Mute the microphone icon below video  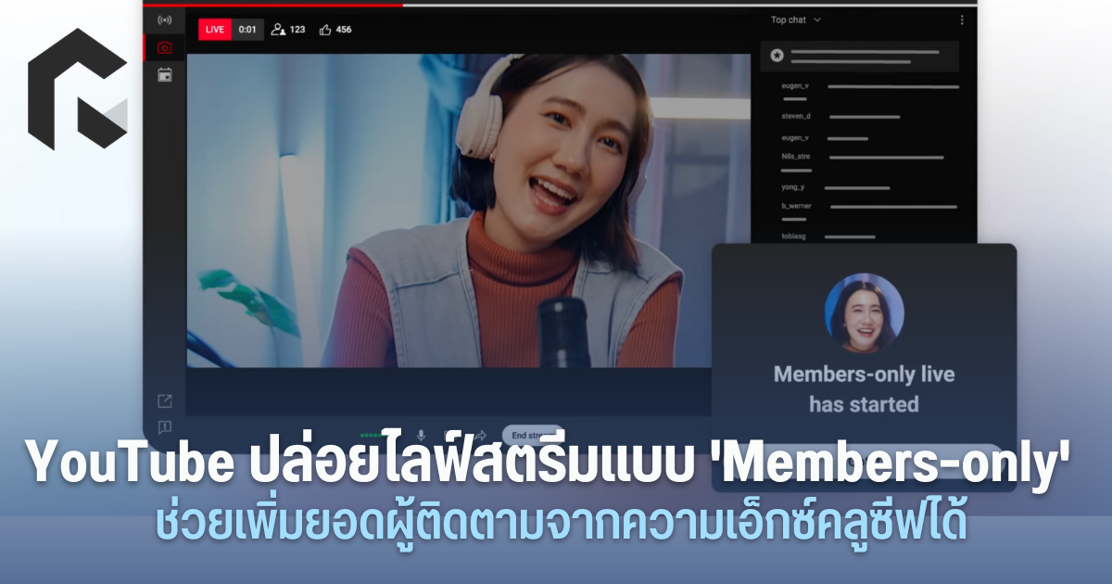pyautogui.click(x=421, y=435)
